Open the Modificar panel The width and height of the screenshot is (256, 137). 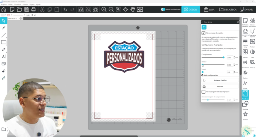[x=245, y=105]
